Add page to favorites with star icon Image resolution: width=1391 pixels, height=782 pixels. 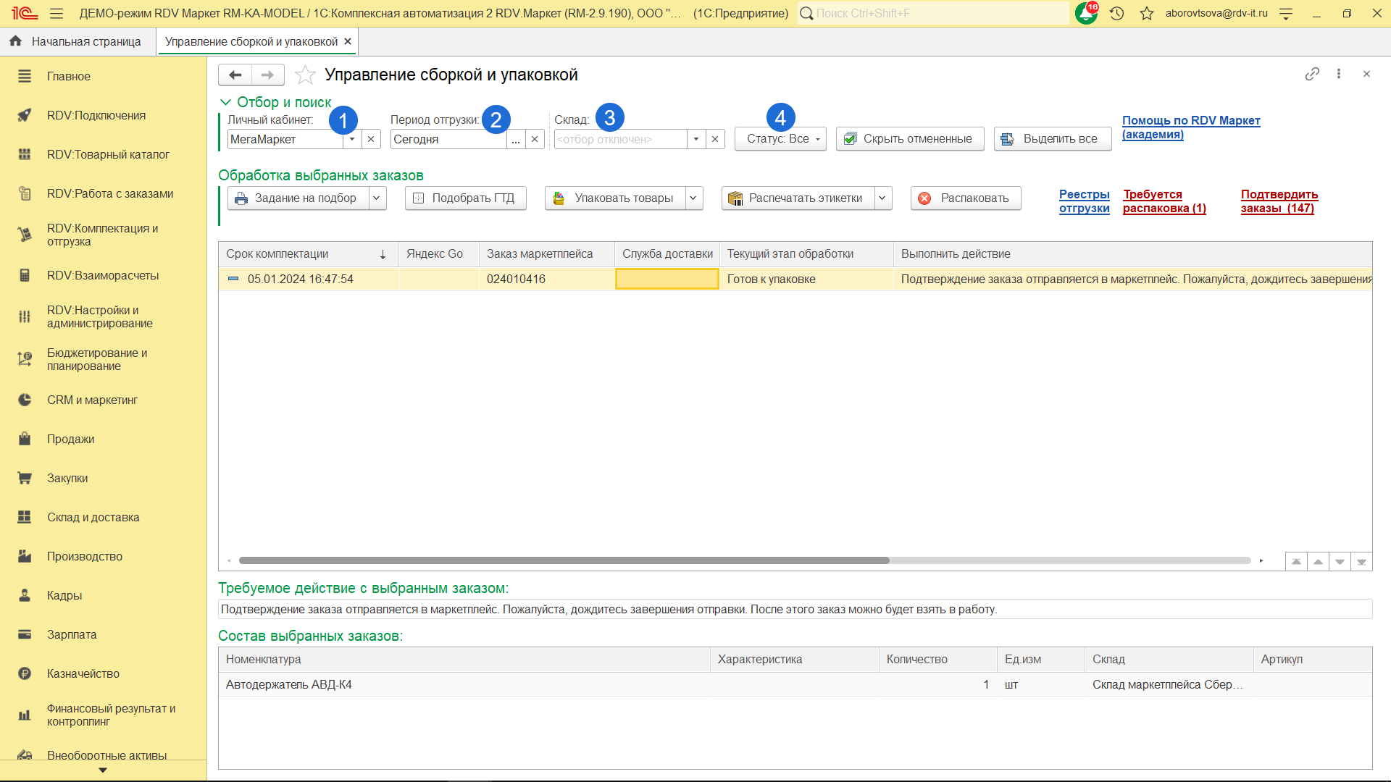pyautogui.click(x=305, y=75)
